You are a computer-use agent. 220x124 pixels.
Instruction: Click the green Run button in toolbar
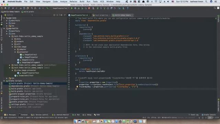pos(72,8)
